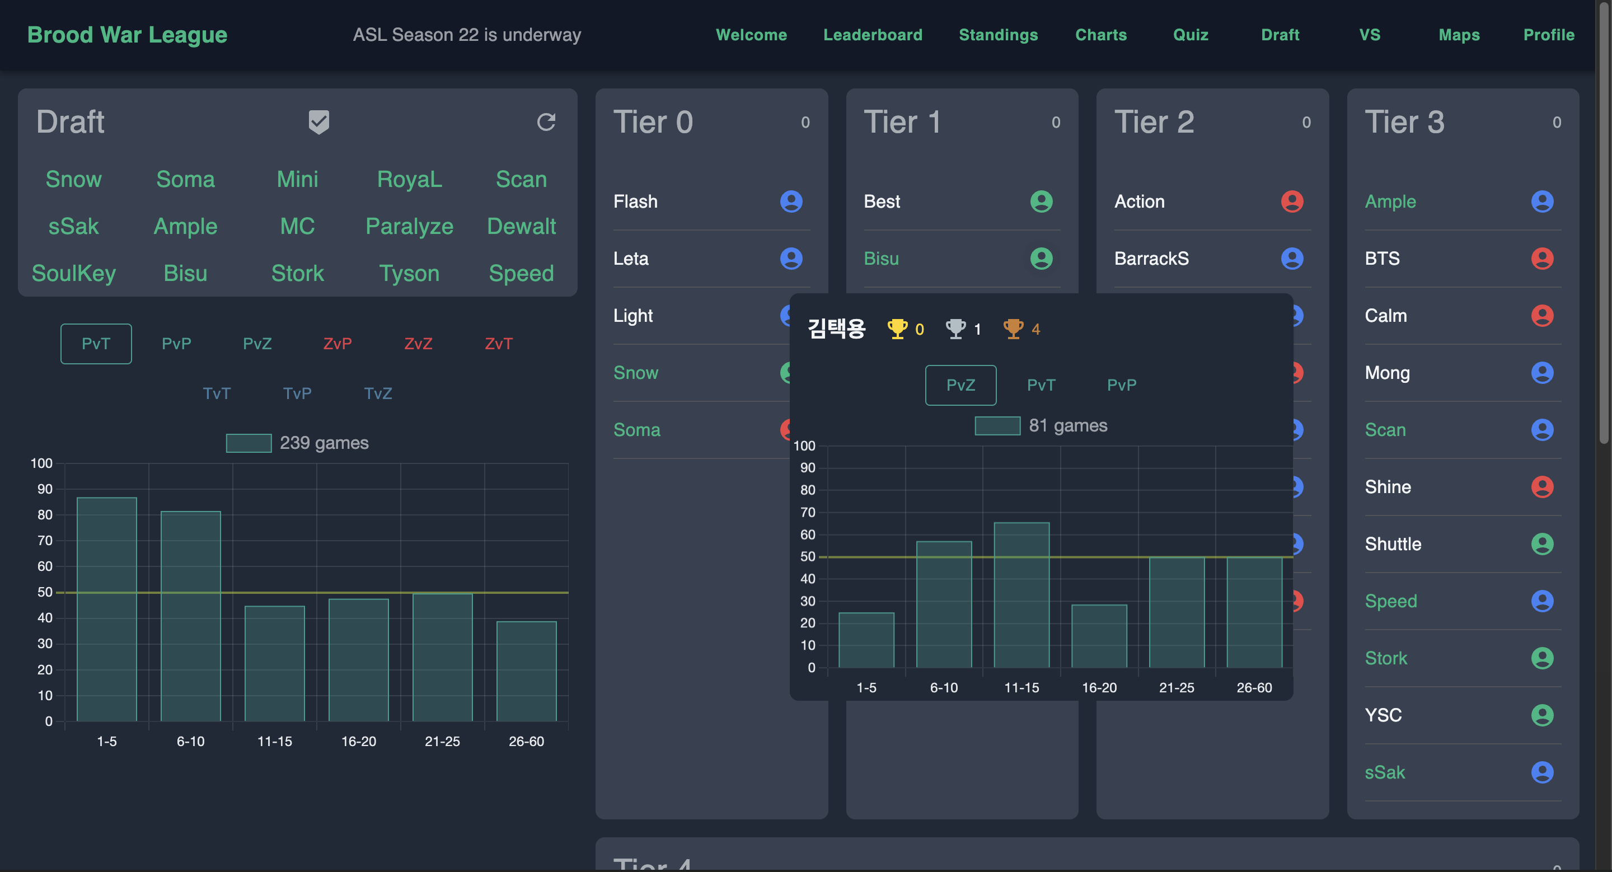Select the PvZ matchup in Draft chart

click(257, 344)
